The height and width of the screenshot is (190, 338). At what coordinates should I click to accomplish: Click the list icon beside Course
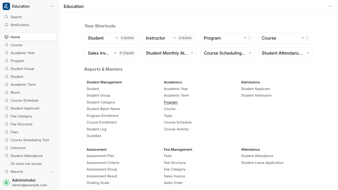click(6, 45)
